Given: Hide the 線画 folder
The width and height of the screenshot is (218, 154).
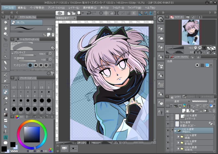Looking at the screenshot, I should (x=168, y=137).
